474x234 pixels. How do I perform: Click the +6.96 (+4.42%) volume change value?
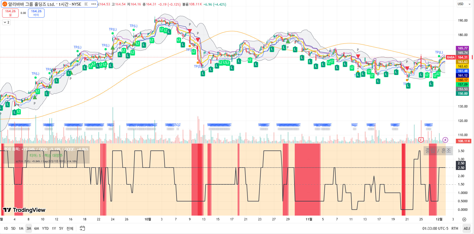pos(215,4)
